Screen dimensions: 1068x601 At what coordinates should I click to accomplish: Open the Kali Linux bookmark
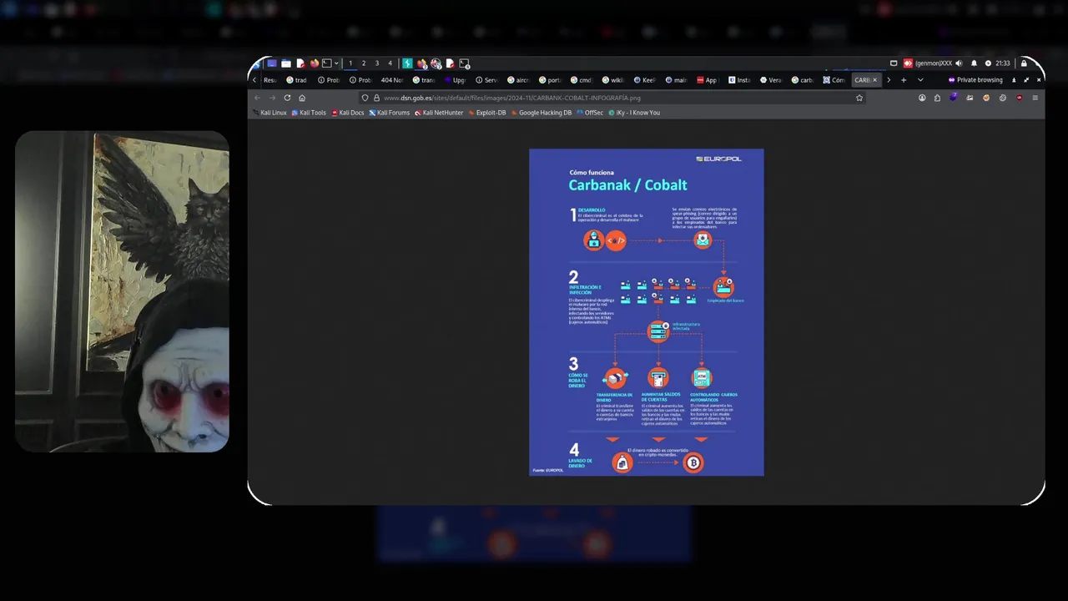click(270, 113)
